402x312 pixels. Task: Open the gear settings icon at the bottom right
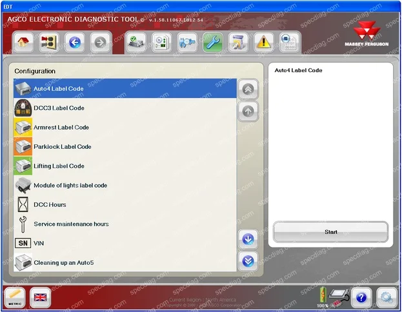pos(387,297)
